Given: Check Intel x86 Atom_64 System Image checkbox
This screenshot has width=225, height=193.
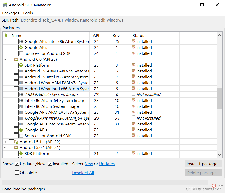Looking at the screenshot, I should point(16,100).
